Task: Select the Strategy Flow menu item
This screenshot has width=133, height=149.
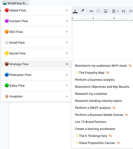Action: pos(36,64)
